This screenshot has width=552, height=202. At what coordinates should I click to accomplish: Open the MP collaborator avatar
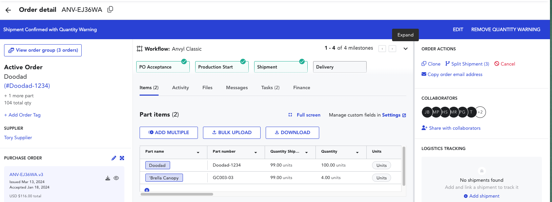tap(436, 112)
